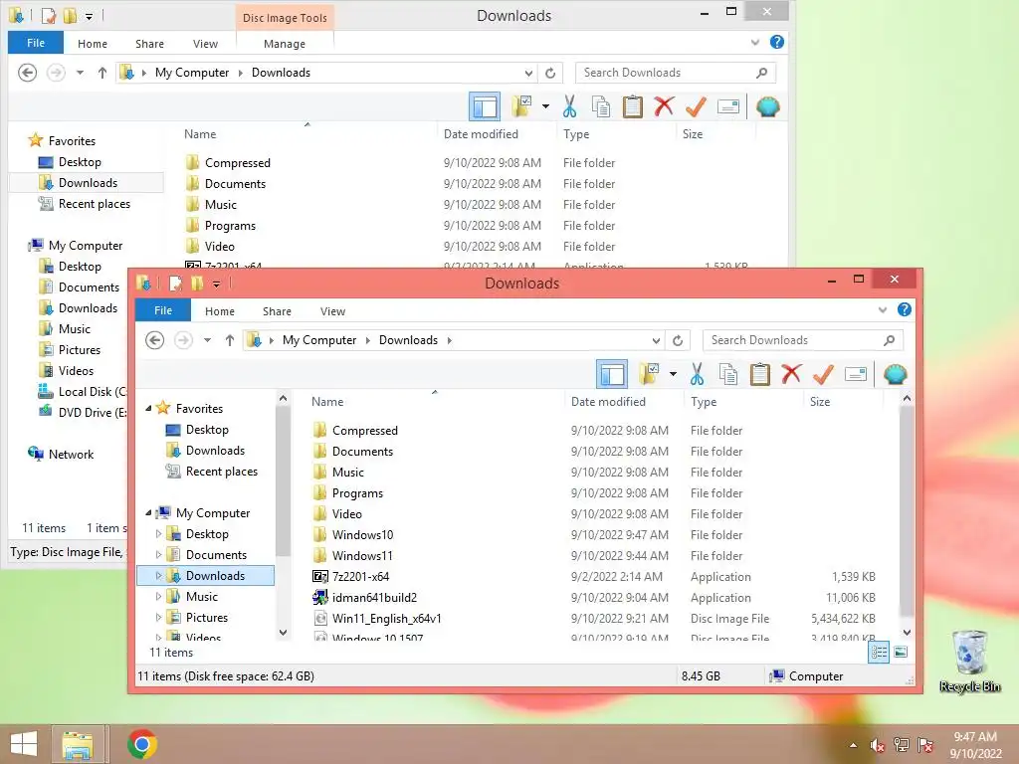Focus Search Downloads box in back window
The image size is (1019, 764).
[x=676, y=73]
